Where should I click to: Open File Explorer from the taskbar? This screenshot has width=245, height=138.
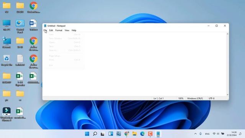[134, 134]
